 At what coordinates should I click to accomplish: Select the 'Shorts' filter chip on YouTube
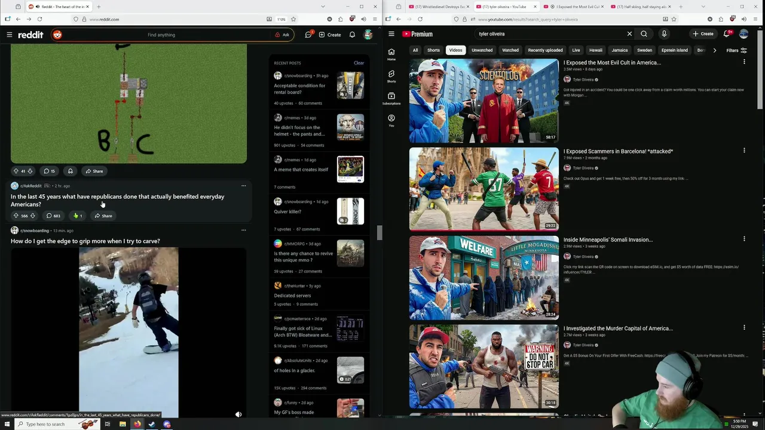coord(433,50)
